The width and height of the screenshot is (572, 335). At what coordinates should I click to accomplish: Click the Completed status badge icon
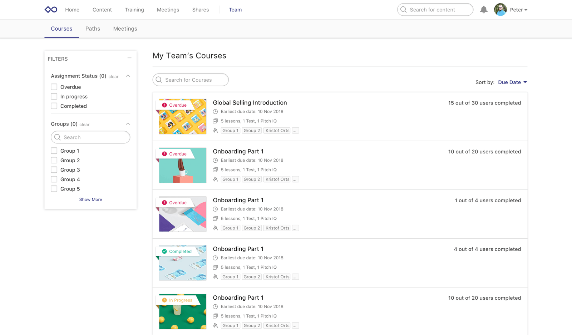pyautogui.click(x=164, y=252)
